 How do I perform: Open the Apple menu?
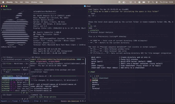(3, 2)
